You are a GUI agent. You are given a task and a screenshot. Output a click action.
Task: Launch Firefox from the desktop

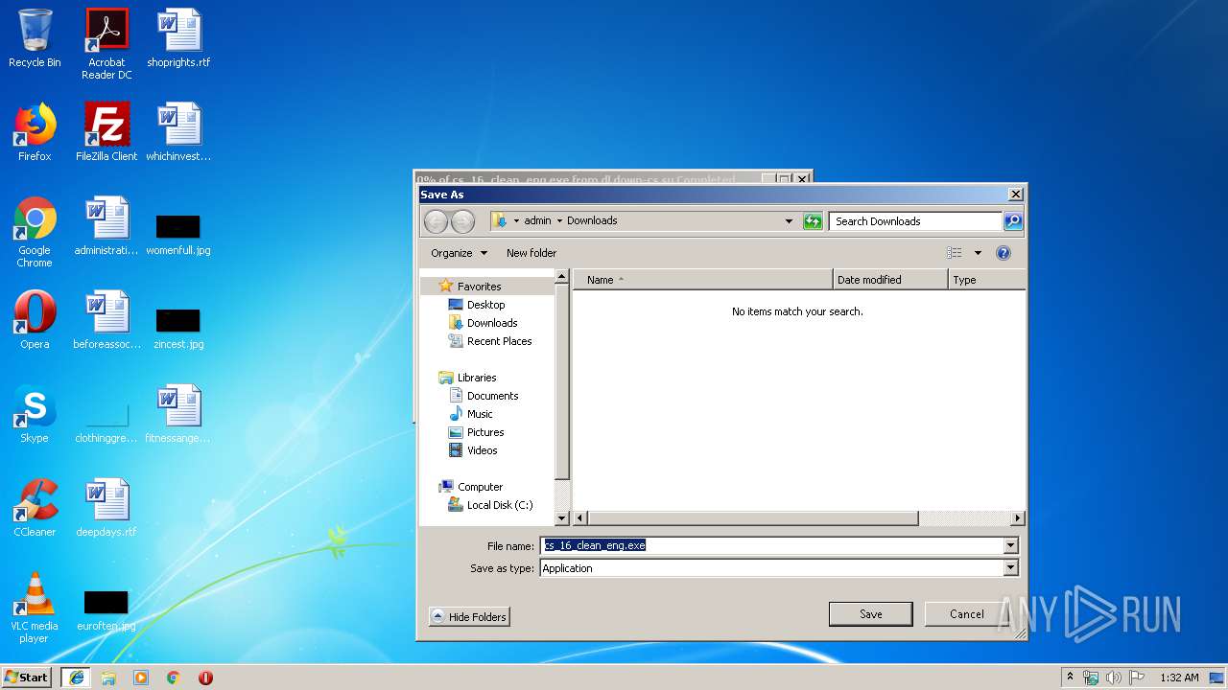pos(35,132)
